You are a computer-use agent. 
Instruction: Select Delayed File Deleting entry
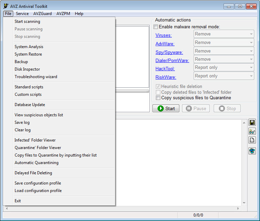[x=64, y=173]
